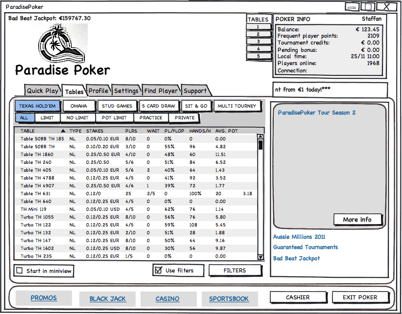The image size is (402, 314).
Task: Select the row Turbo TH 1602
Action: [x=135, y=248]
